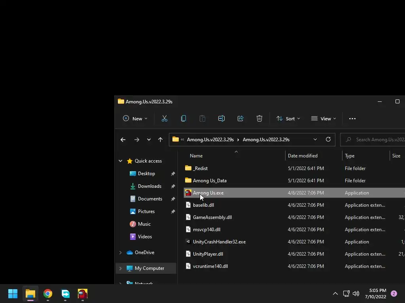Viewport: 405px width, 303px height.
Task: Open the clock and calendar flyout
Action: point(376,294)
